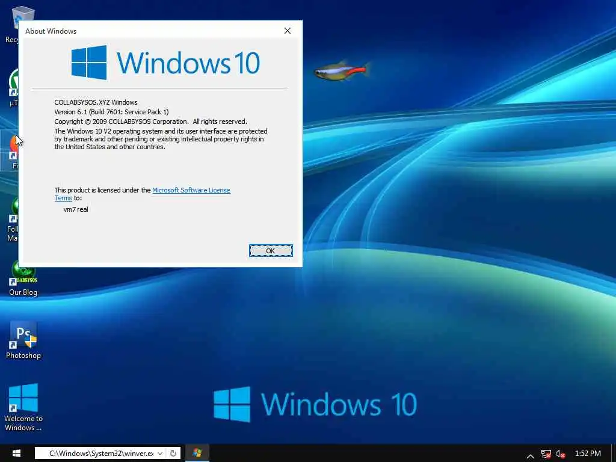Viewport: 616px width, 462px height.
Task: Open the license Terms link
Action: [x=63, y=198]
